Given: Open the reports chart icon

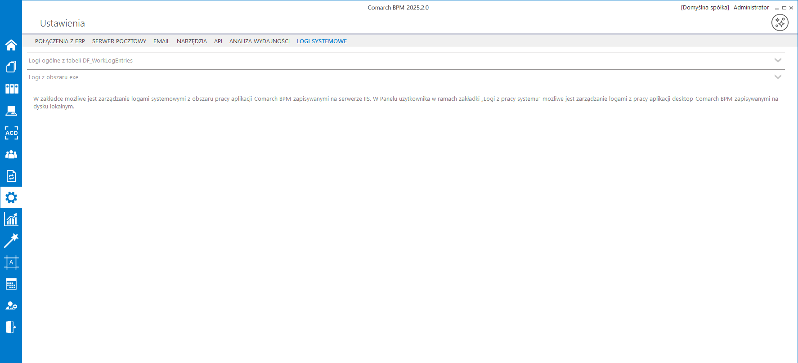Looking at the screenshot, I should point(11,219).
